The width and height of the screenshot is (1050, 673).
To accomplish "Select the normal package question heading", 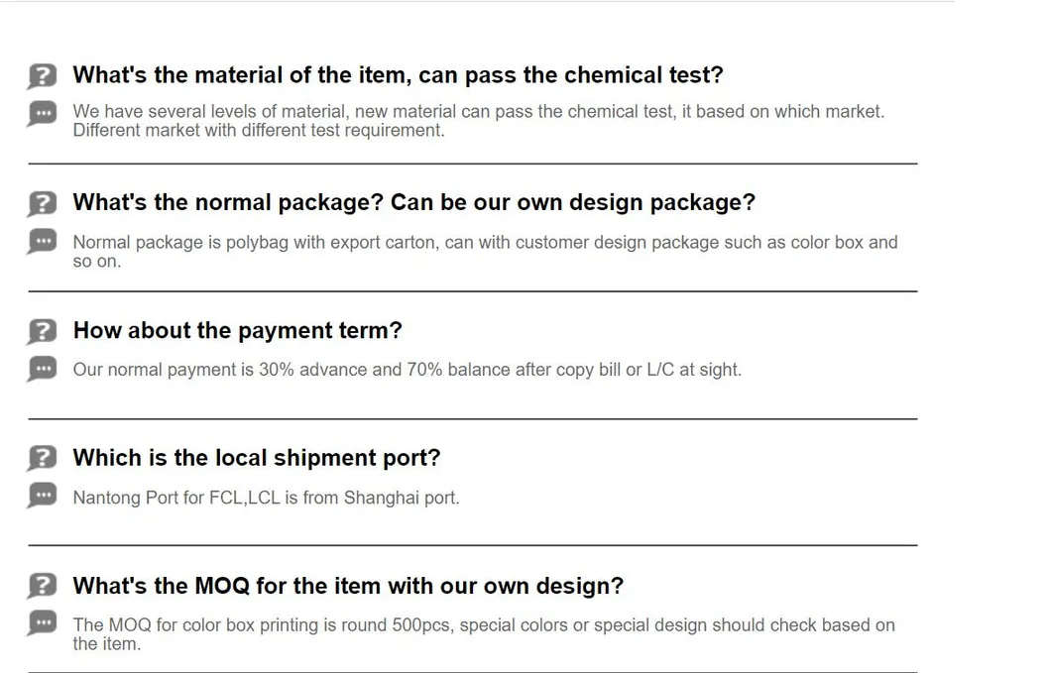I will click(413, 202).
